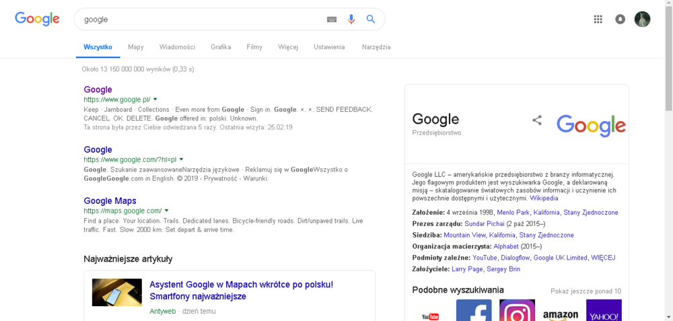
Task: Click the Google logo in knowledge panel
Action: pyautogui.click(x=591, y=125)
